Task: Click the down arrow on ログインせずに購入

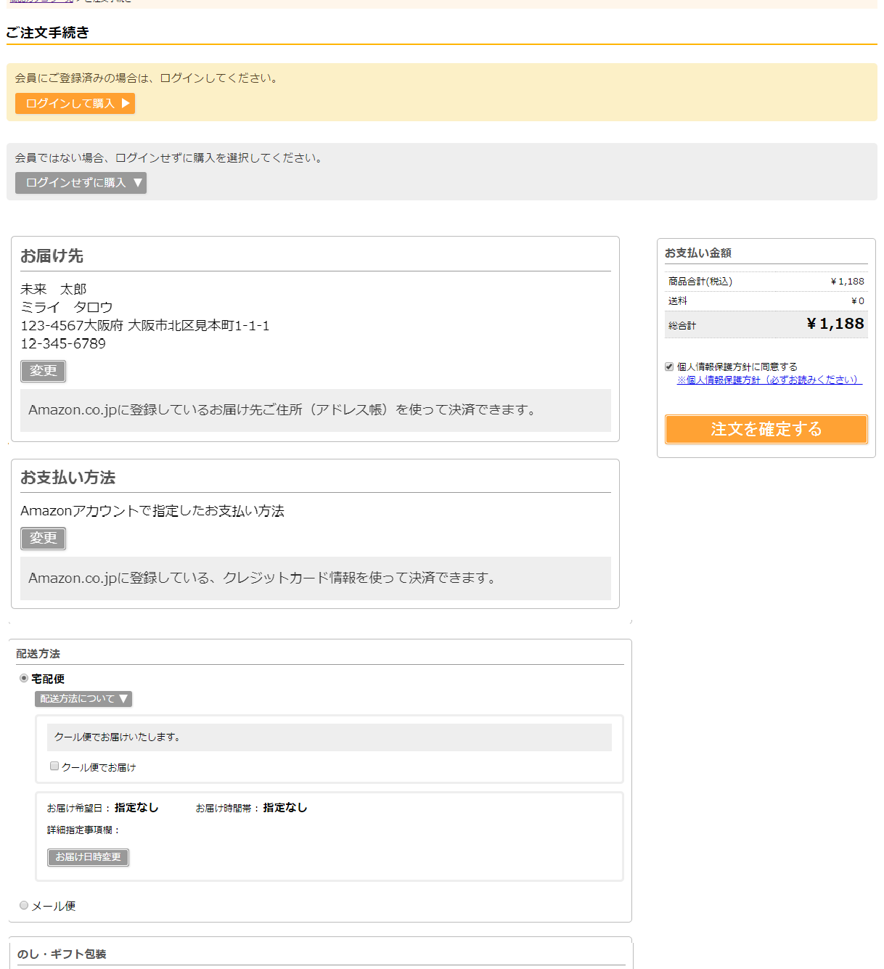Action: [137, 183]
